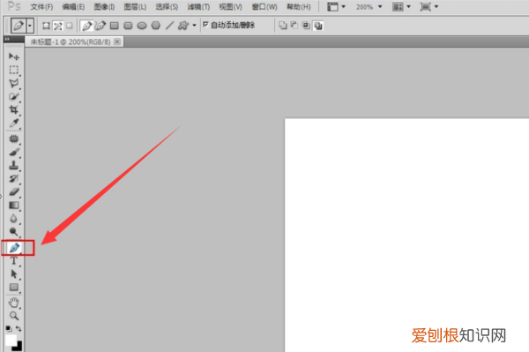Viewport: 529px width, 352px height.
Task: Open the 文件(F) menu
Action: pos(41,7)
